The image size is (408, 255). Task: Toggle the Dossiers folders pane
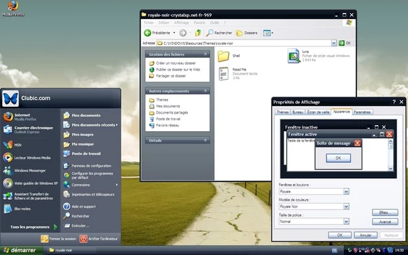point(247,33)
